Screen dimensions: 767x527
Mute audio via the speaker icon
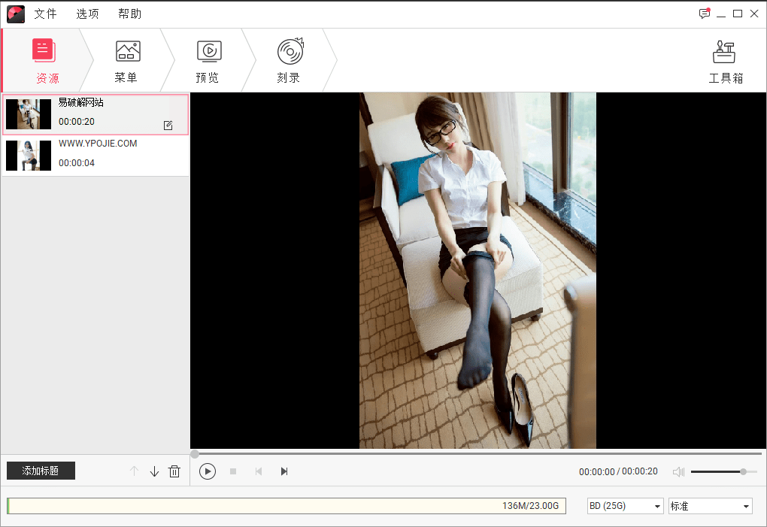coord(678,471)
